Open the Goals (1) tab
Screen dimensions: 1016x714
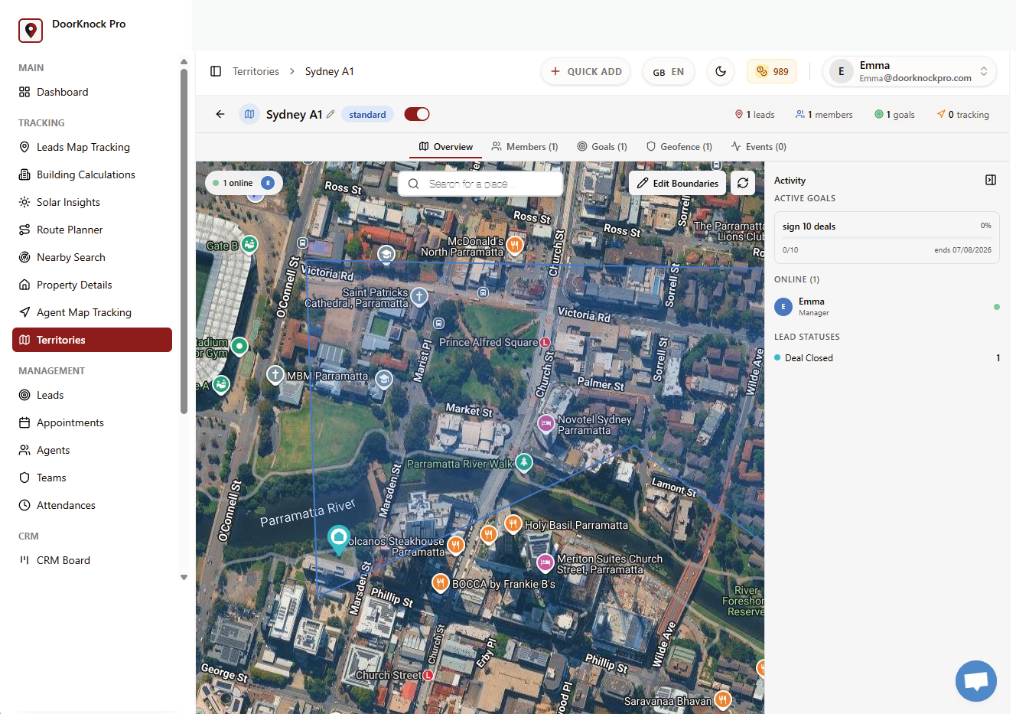point(602,147)
